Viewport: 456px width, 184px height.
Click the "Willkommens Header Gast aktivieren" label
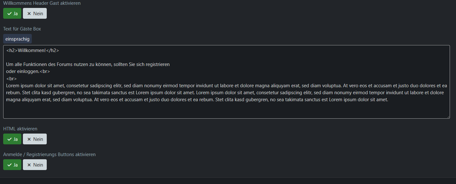click(42, 3)
